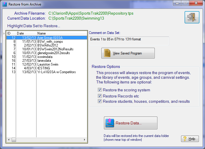Close the Restore from Archive window

click(196, 3)
